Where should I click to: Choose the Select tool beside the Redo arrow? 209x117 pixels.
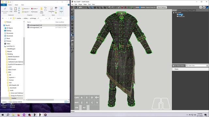[x=88, y=7]
